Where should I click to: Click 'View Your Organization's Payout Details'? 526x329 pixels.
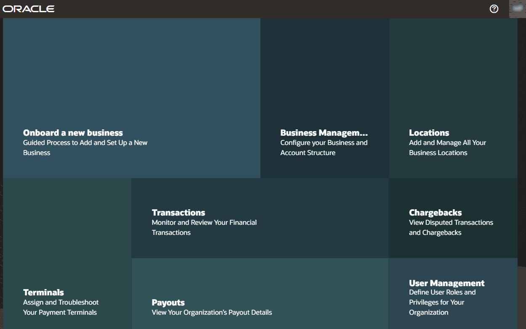(x=212, y=312)
